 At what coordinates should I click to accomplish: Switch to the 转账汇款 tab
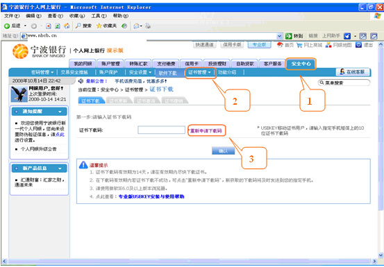click(x=138, y=64)
